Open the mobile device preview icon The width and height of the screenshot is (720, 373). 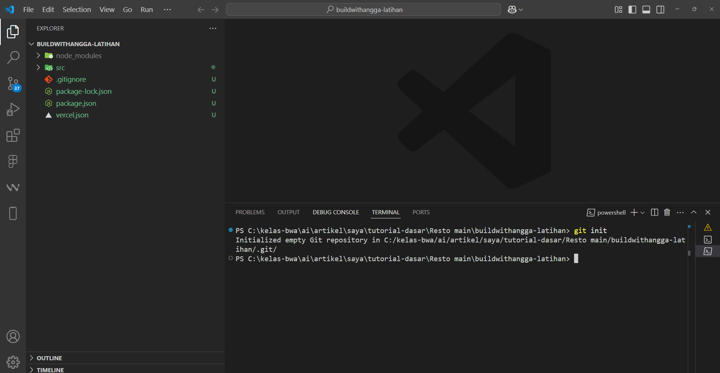pos(13,213)
